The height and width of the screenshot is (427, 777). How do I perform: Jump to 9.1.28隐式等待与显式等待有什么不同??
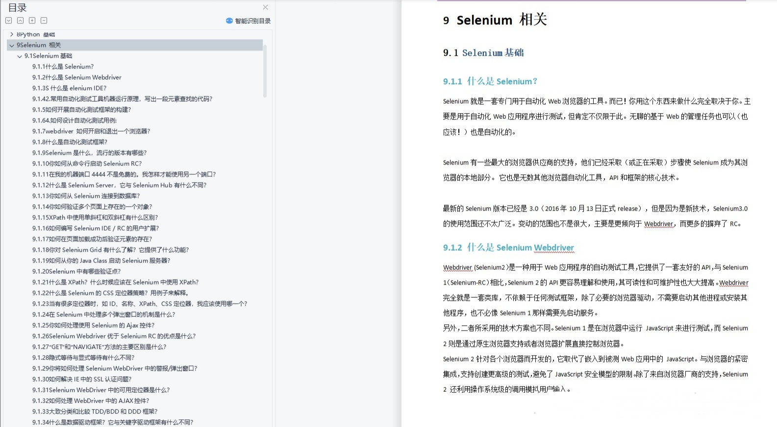pyautogui.click(x=83, y=357)
